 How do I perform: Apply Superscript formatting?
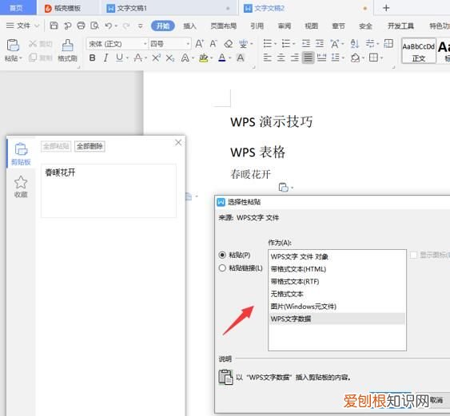coord(156,58)
